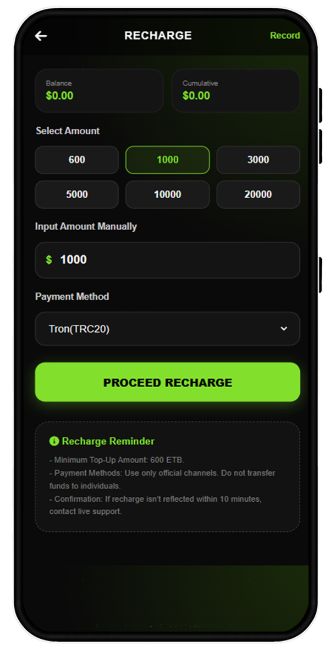Click the Select Amount label

coord(68,131)
